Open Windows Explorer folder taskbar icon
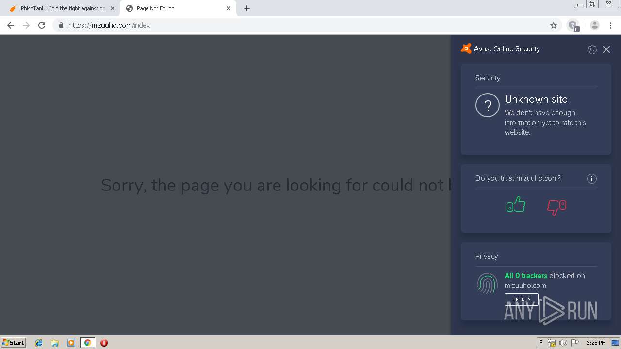 click(x=55, y=343)
